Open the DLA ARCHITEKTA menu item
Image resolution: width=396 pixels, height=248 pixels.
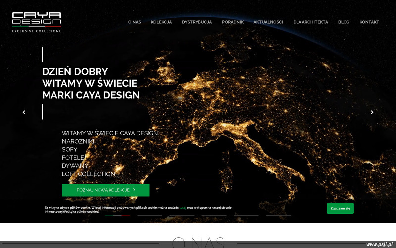click(310, 22)
